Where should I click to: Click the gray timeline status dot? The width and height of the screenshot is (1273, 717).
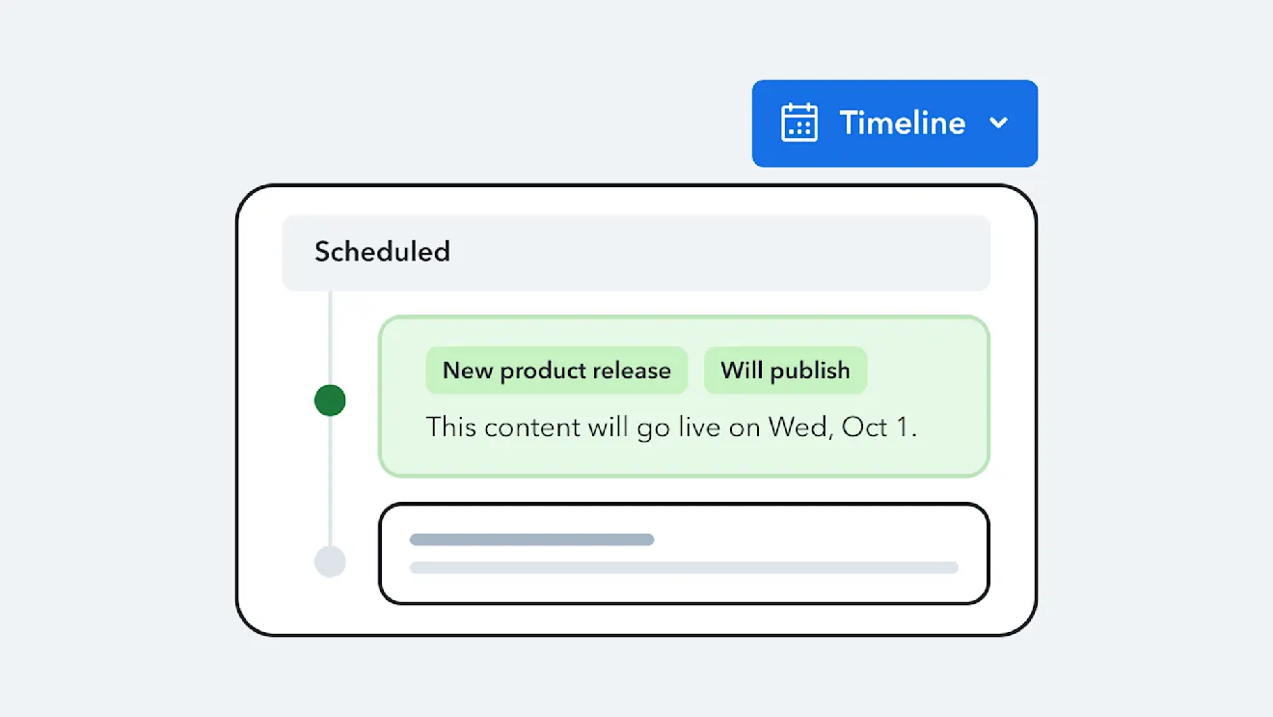click(x=330, y=562)
